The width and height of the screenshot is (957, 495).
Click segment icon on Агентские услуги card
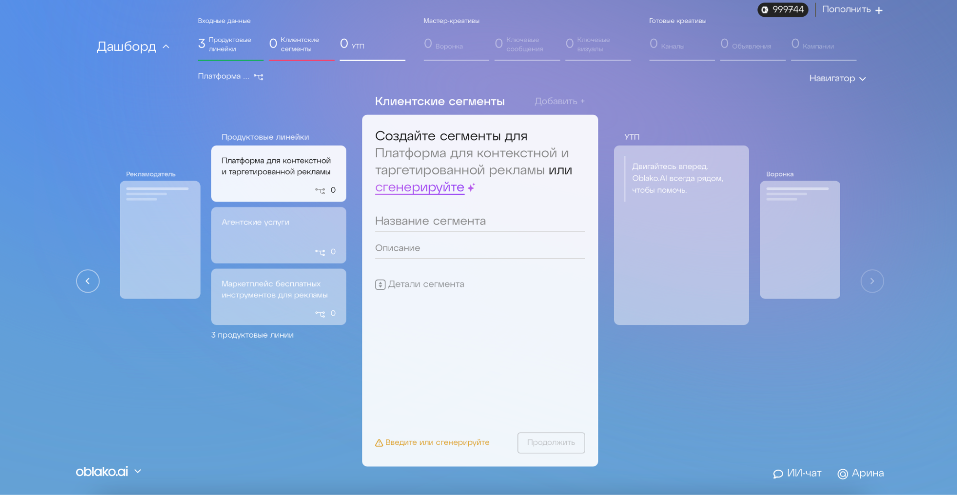pos(320,252)
